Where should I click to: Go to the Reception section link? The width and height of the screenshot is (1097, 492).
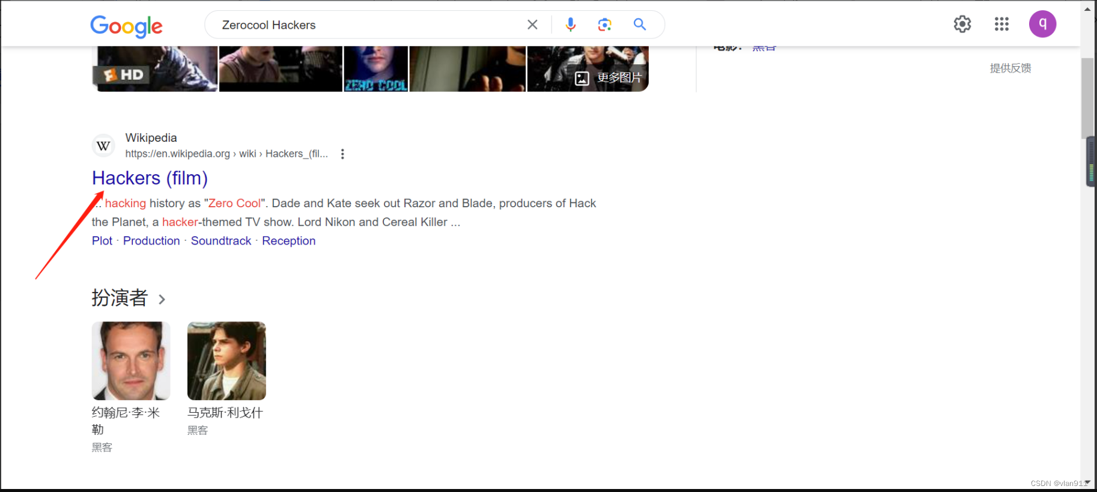click(288, 241)
